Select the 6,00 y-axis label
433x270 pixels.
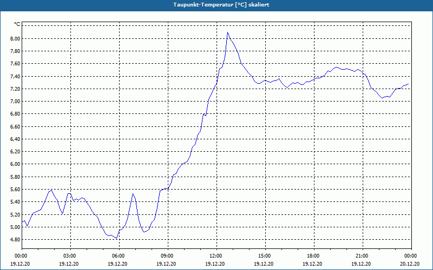[16, 164]
